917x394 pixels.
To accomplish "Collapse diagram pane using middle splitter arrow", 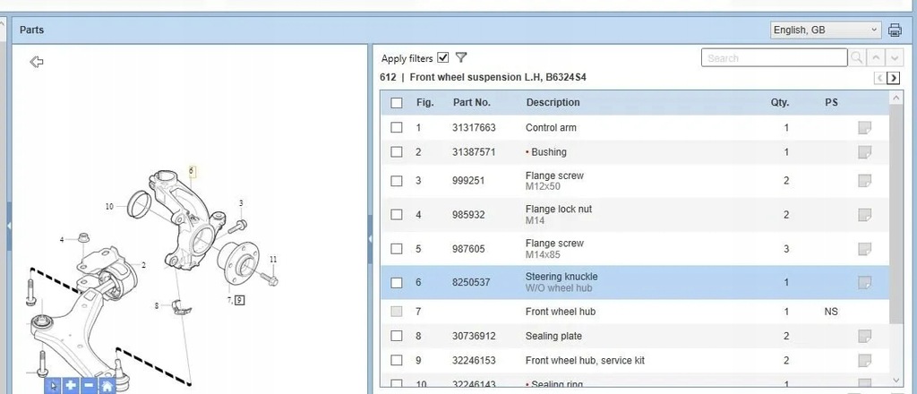I will coord(370,238).
